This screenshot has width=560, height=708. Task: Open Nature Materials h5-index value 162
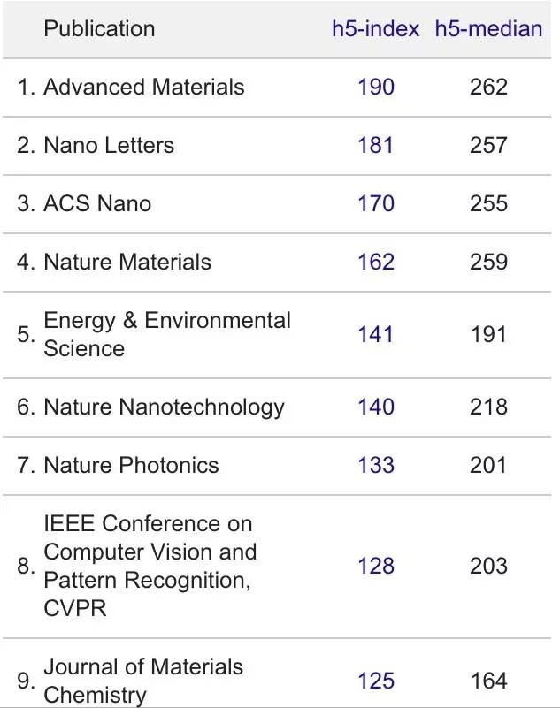click(x=376, y=262)
